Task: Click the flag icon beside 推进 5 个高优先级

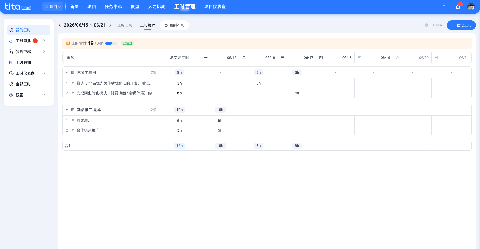Action: pyautogui.click(x=73, y=83)
